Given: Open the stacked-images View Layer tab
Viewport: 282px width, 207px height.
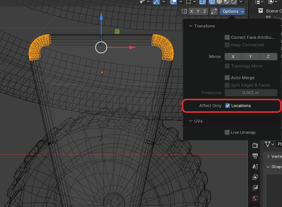Looking at the screenshot, I should [255, 177].
